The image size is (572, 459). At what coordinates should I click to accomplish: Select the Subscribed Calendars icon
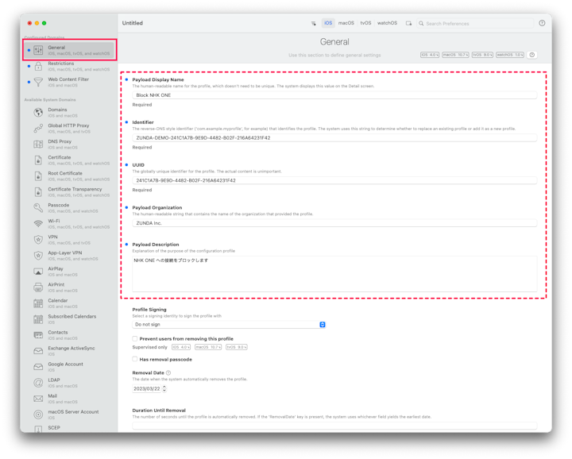(38, 319)
